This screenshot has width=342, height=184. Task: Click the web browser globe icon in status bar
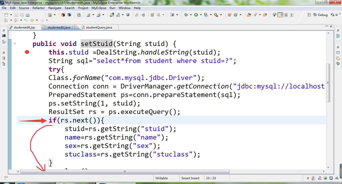point(325,178)
